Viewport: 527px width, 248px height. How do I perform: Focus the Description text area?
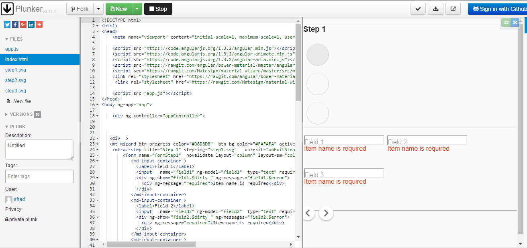tap(39, 150)
